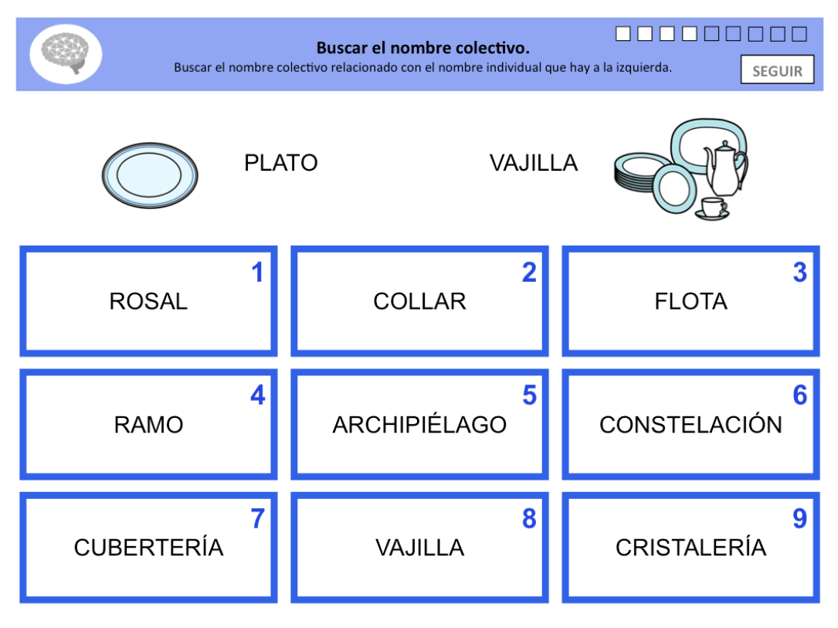The width and height of the screenshot is (838, 628).
Task: Pick the ARCHIPIÉLAGO option
Action: [419, 424]
